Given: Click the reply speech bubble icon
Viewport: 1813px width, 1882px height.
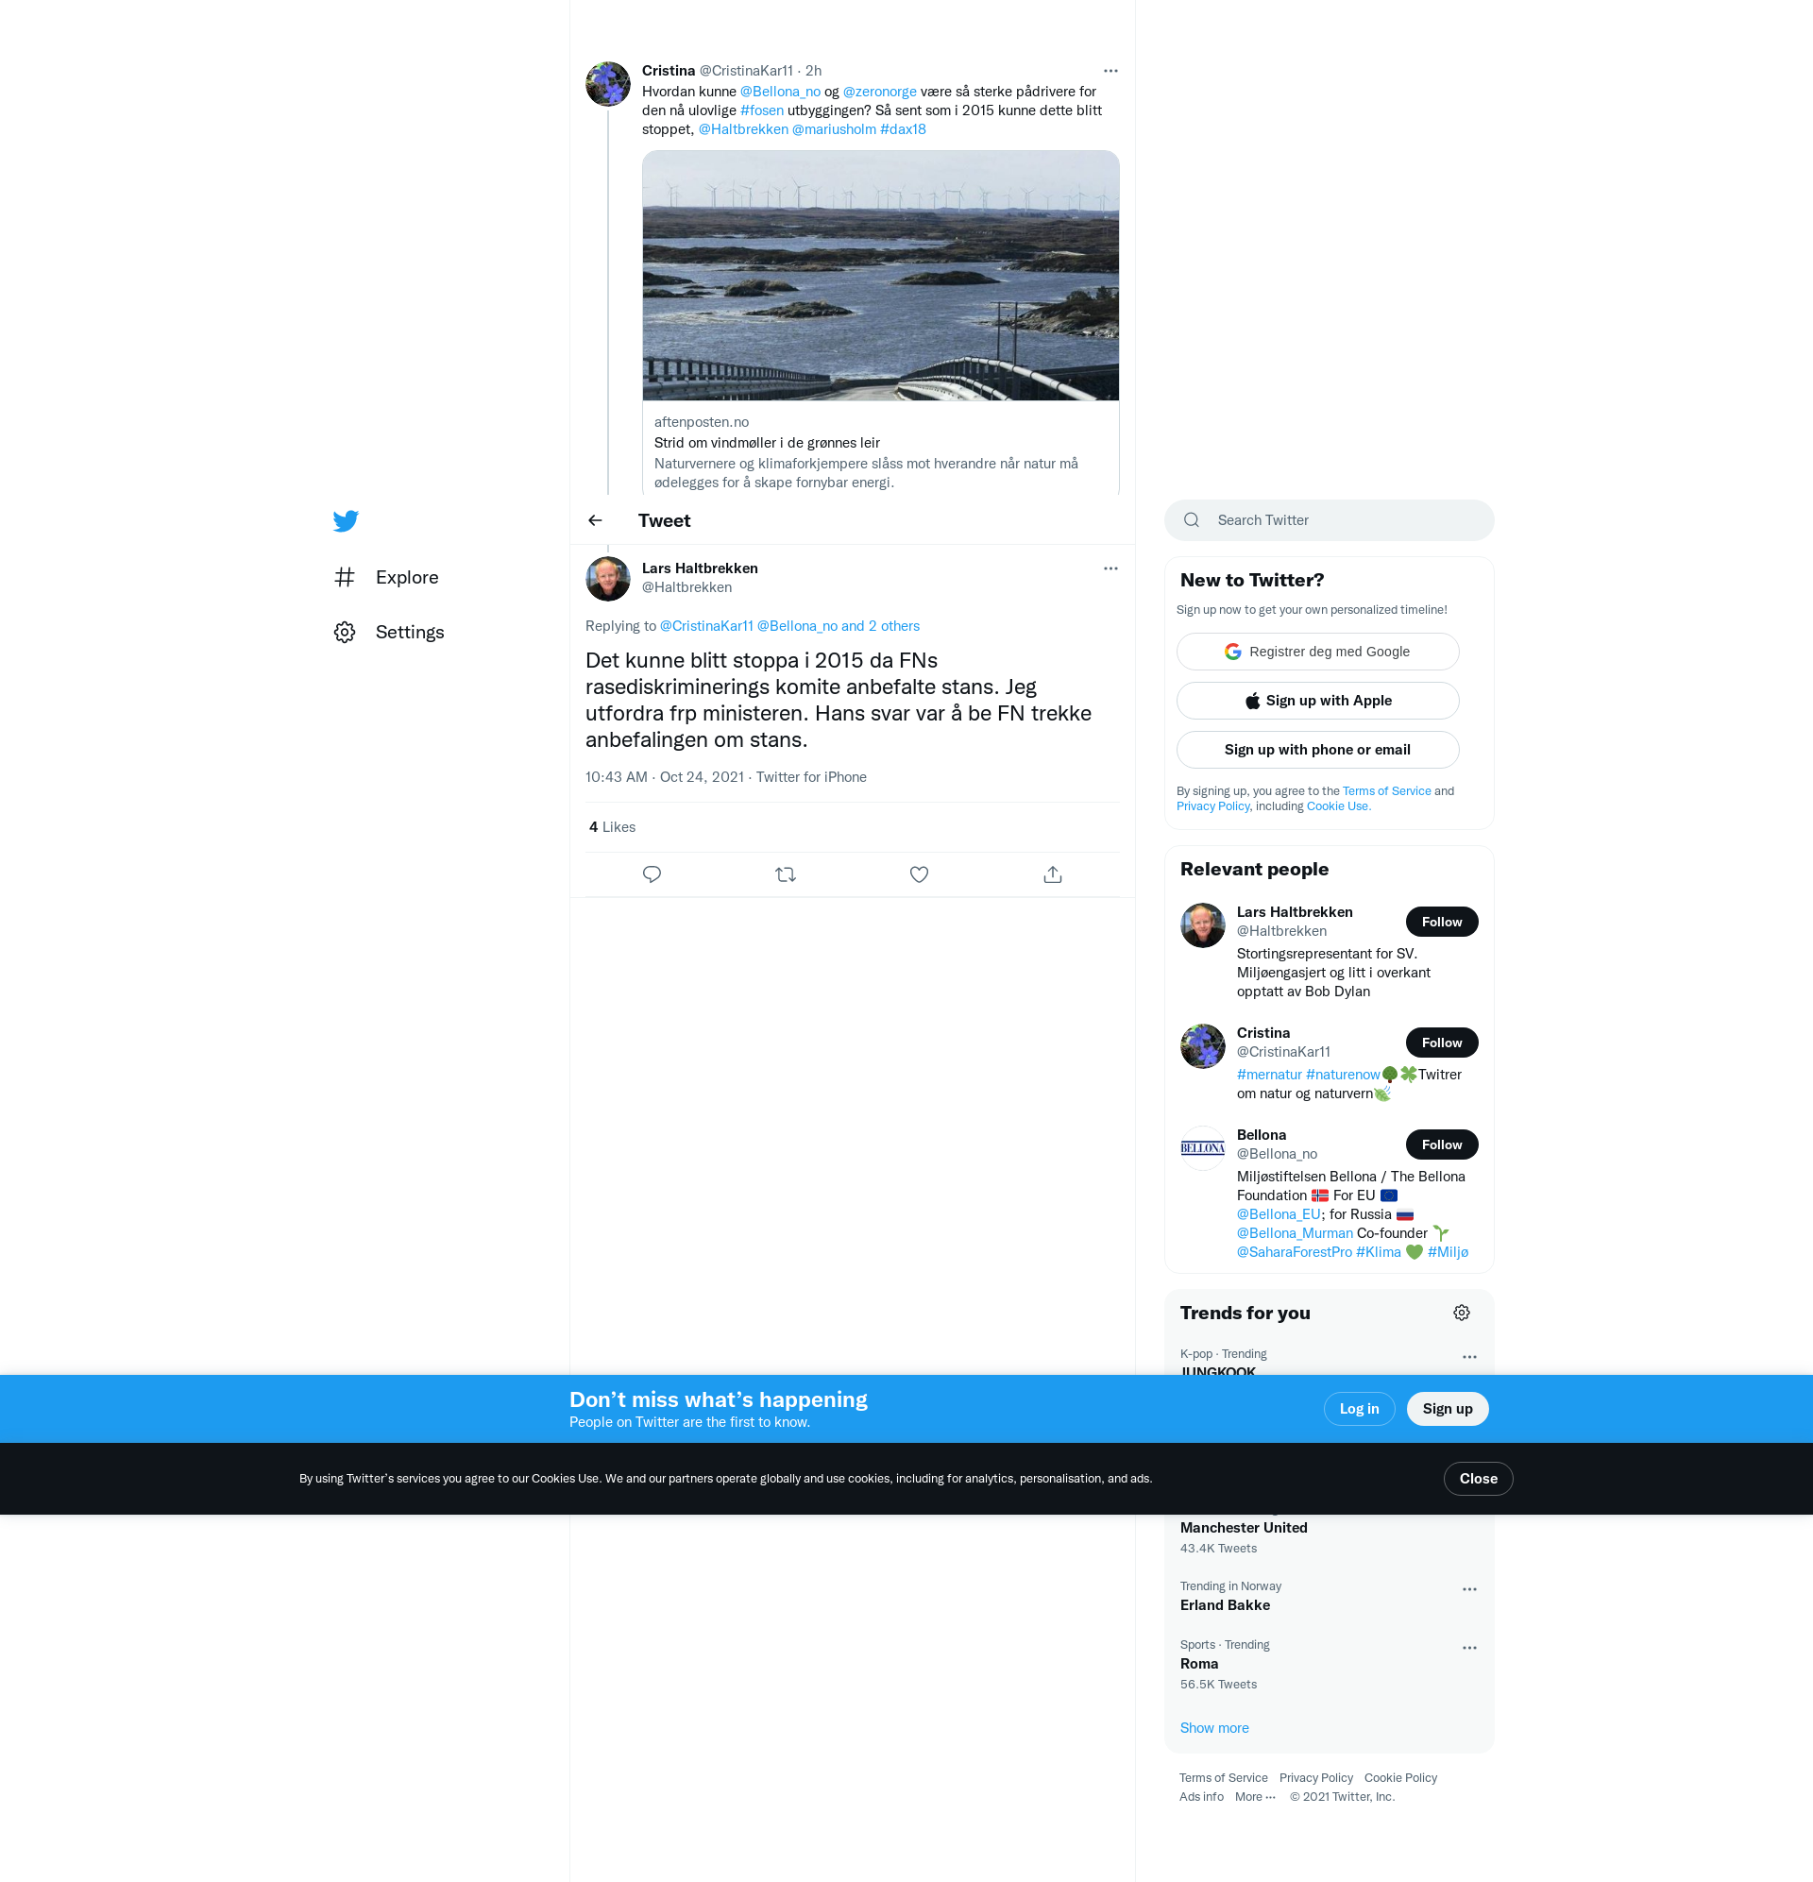Looking at the screenshot, I should [651, 874].
